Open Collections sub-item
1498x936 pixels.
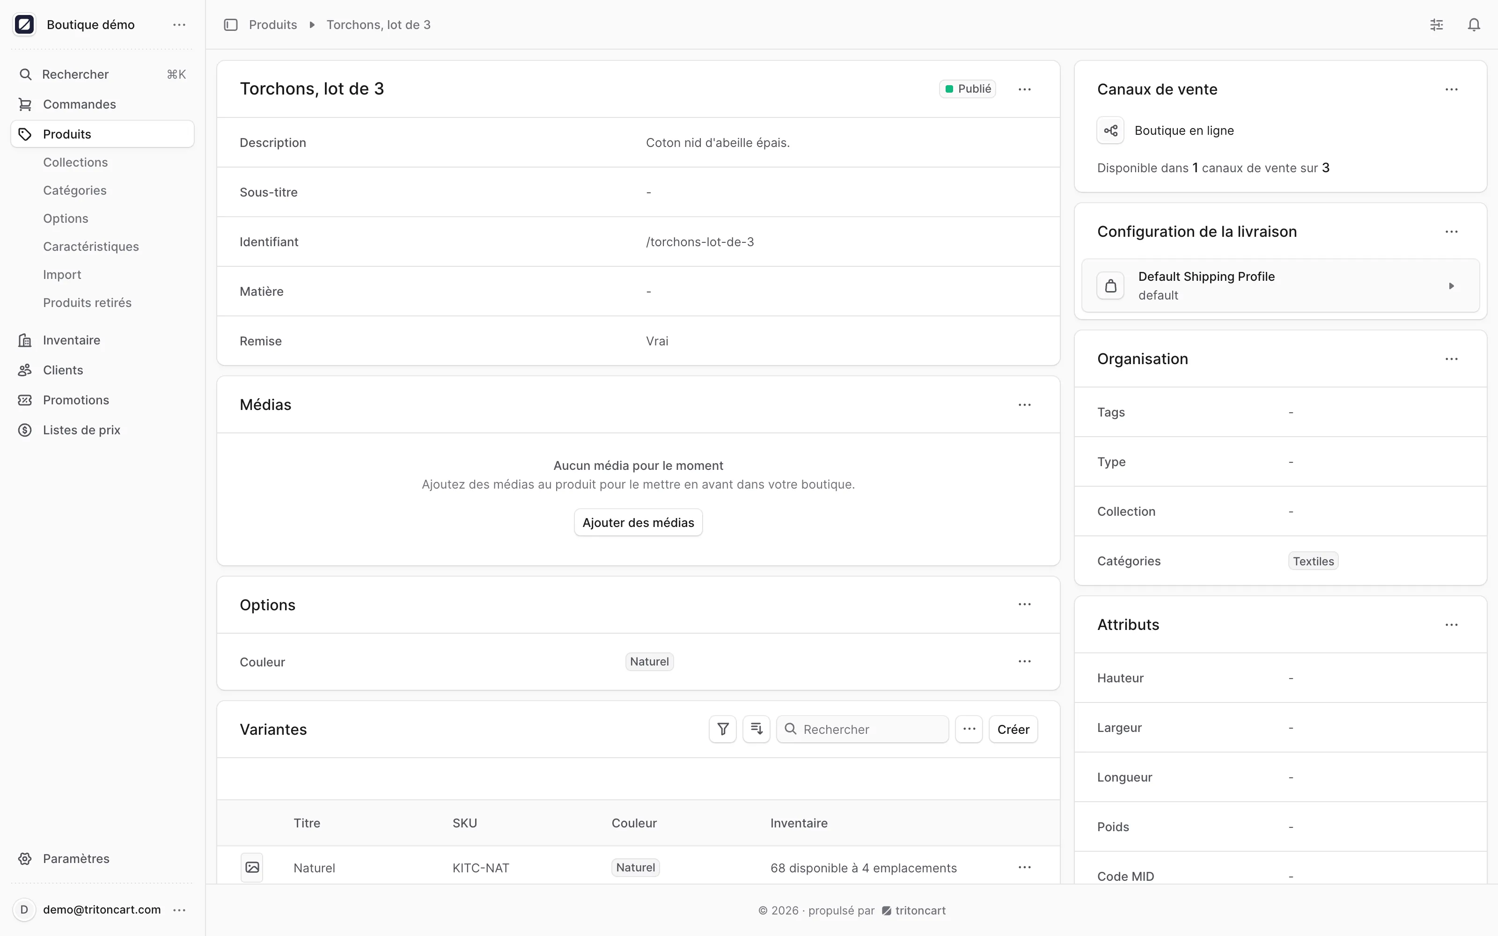[75, 162]
